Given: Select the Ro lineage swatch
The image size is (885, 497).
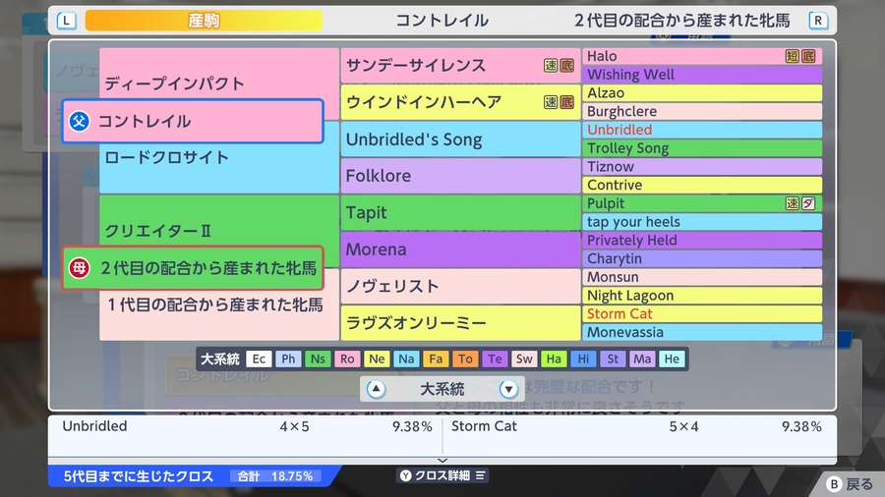Looking at the screenshot, I should pos(347,359).
